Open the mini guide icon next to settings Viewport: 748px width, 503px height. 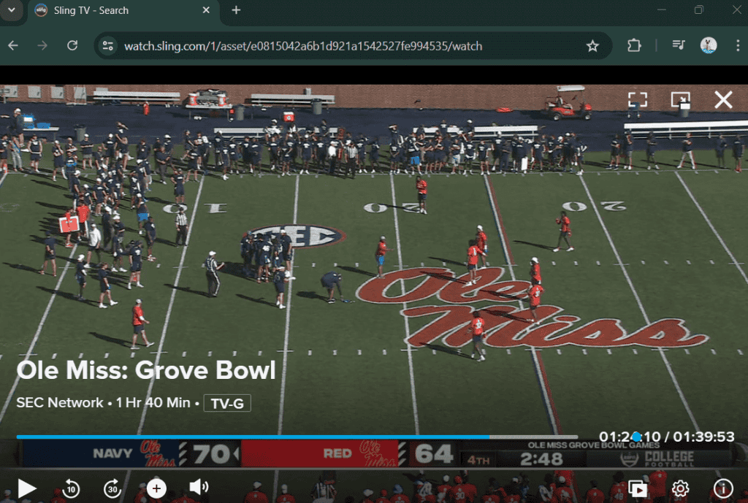[x=638, y=488]
